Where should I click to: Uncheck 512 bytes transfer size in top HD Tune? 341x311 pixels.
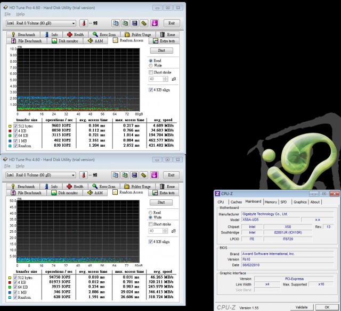[x=15, y=126]
